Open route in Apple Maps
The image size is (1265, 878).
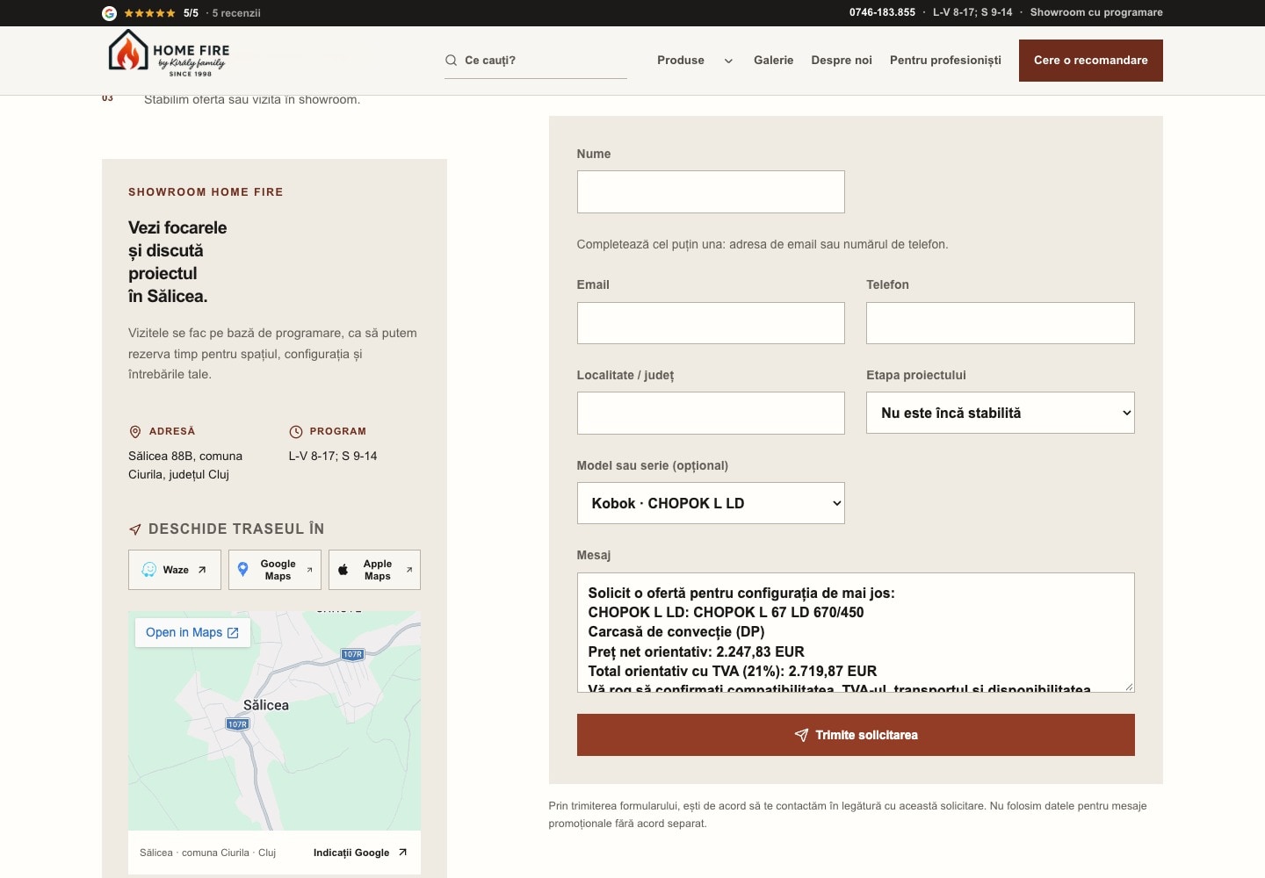click(374, 570)
